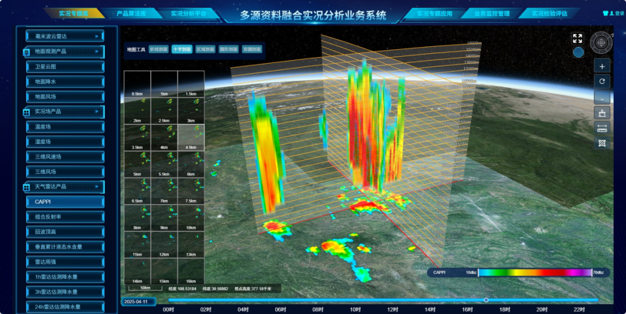Open the 业务监控管理 tab

point(492,14)
